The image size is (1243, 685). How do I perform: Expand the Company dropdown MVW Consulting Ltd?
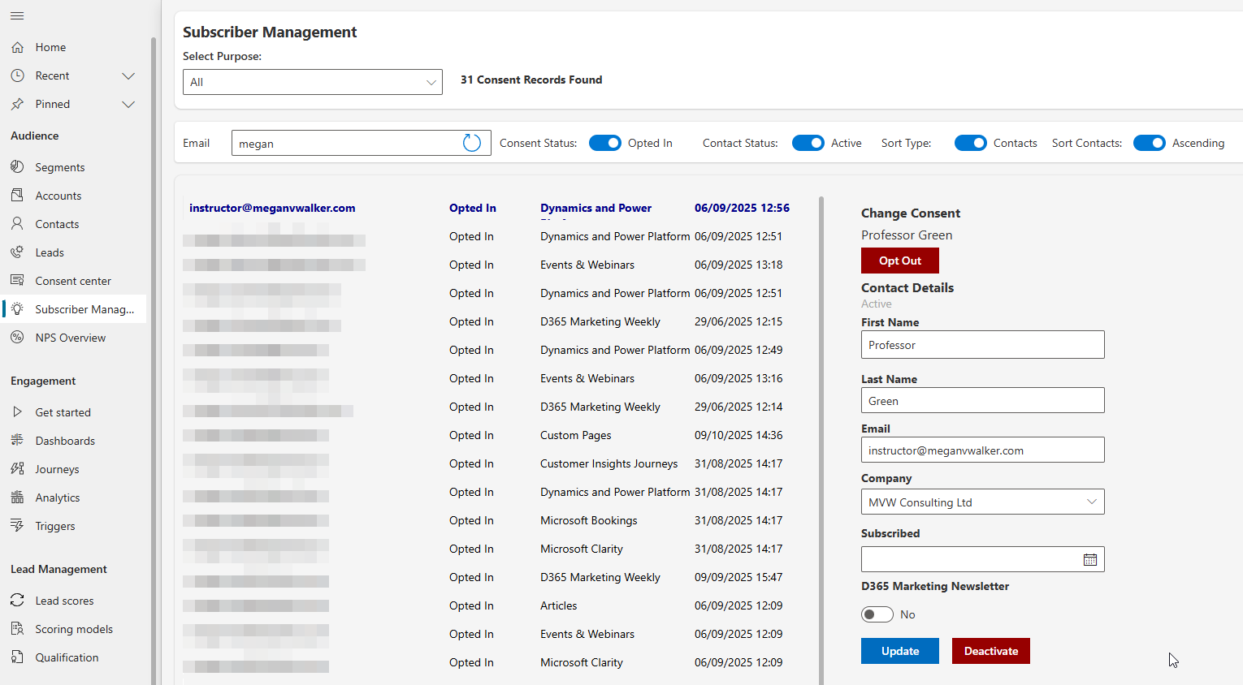coord(983,502)
